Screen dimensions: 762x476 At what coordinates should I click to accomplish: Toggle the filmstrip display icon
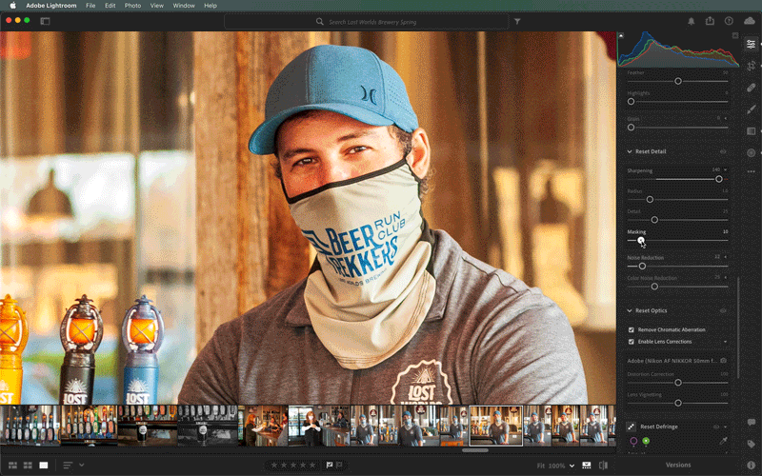tap(587, 466)
